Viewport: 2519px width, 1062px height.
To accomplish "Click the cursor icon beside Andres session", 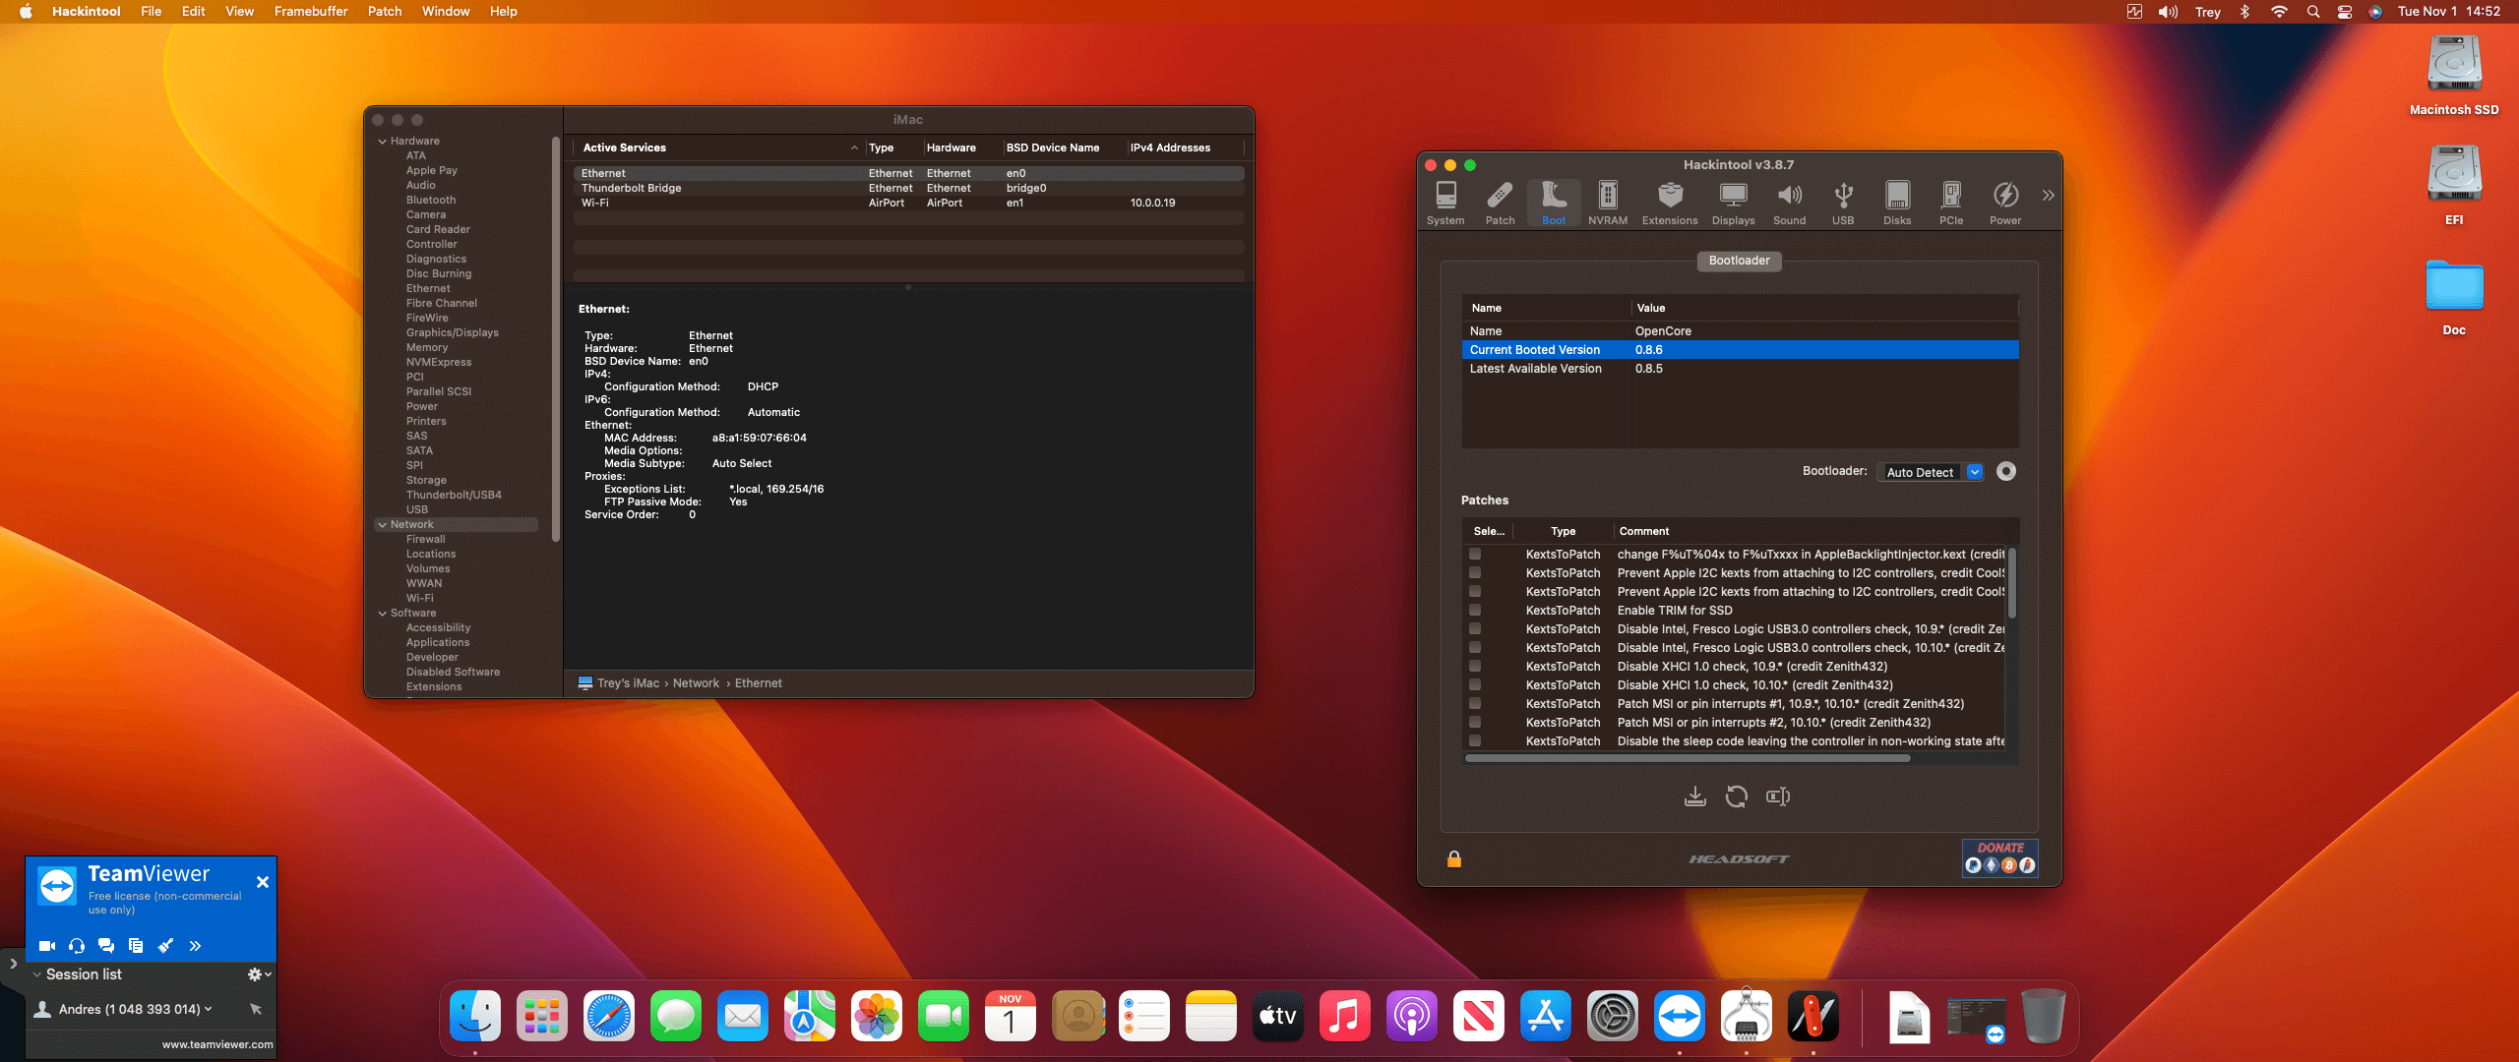I will tap(256, 1009).
